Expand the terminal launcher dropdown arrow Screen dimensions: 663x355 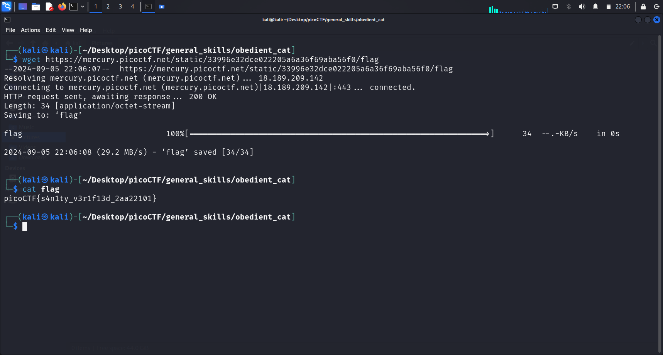pyautogui.click(x=83, y=7)
